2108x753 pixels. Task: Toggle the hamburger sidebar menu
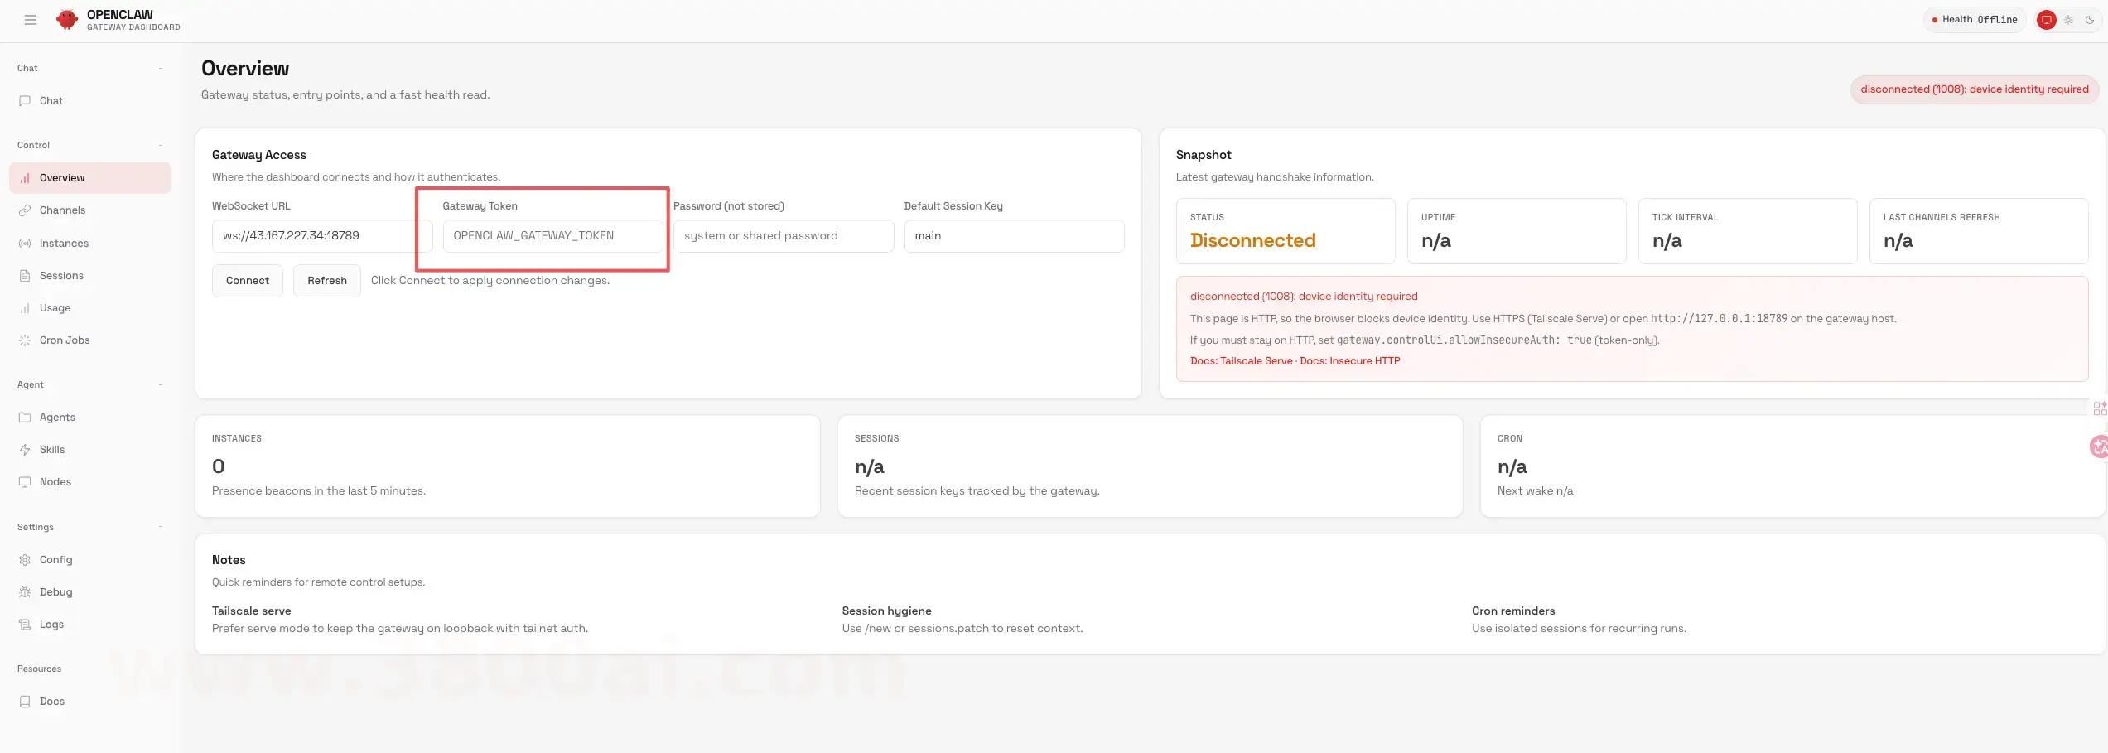(x=31, y=20)
